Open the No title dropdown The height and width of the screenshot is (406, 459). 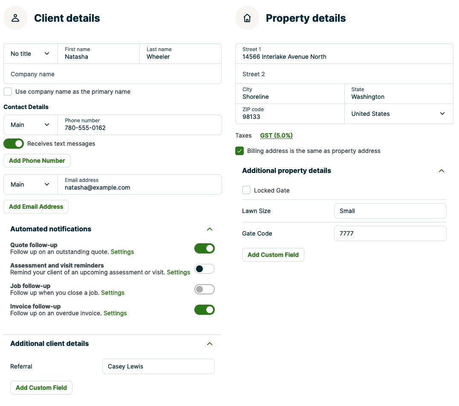click(30, 54)
